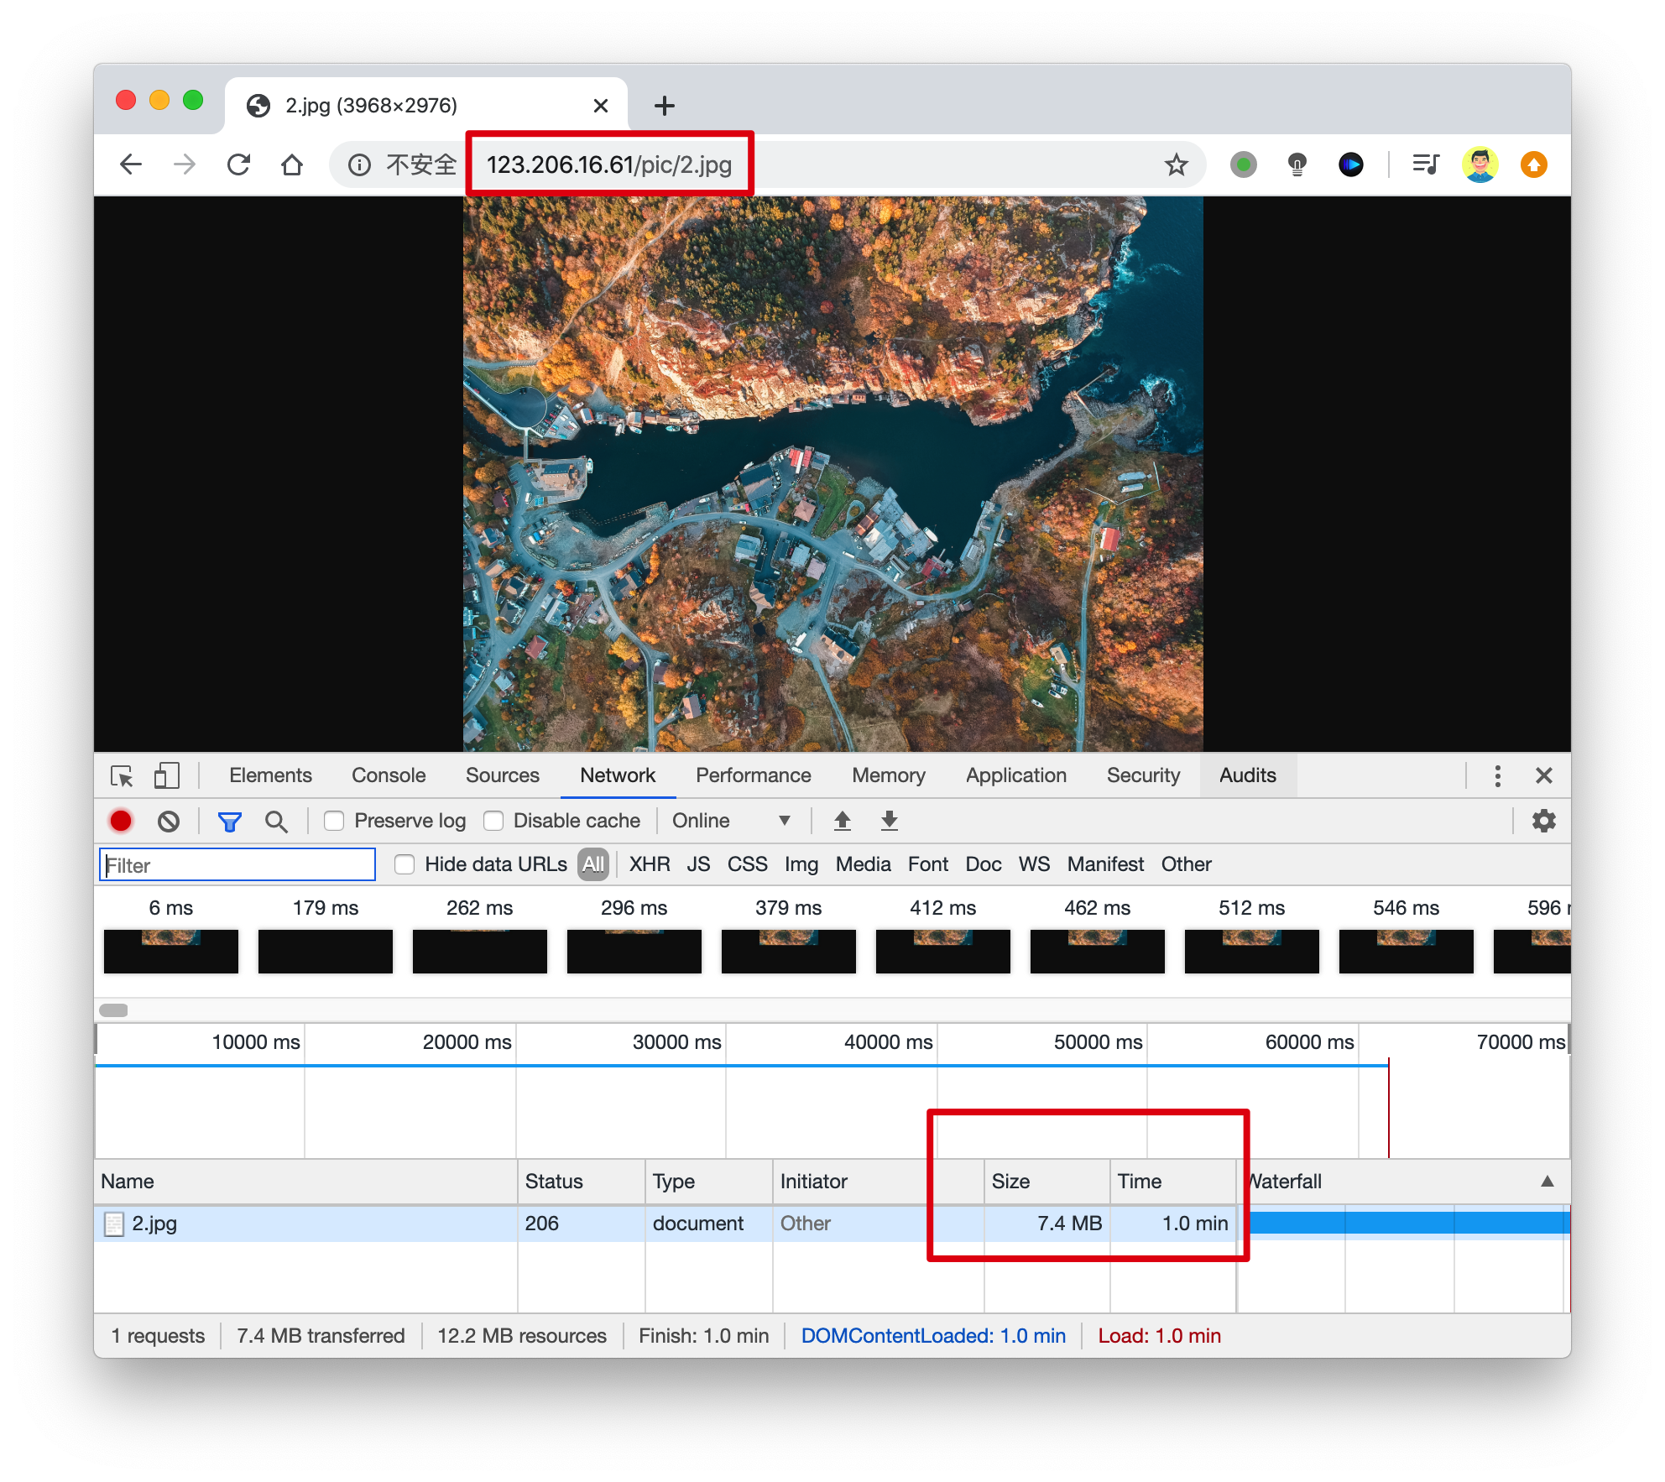
Task: Toggle the network filter funnel icon
Action: pos(229,821)
